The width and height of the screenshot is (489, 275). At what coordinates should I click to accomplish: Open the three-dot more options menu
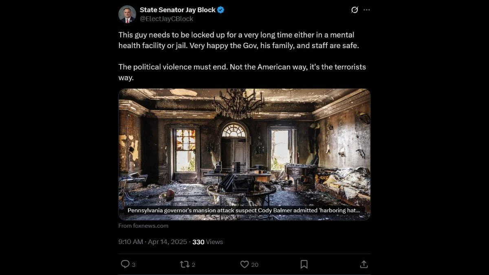tap(367, 10)
